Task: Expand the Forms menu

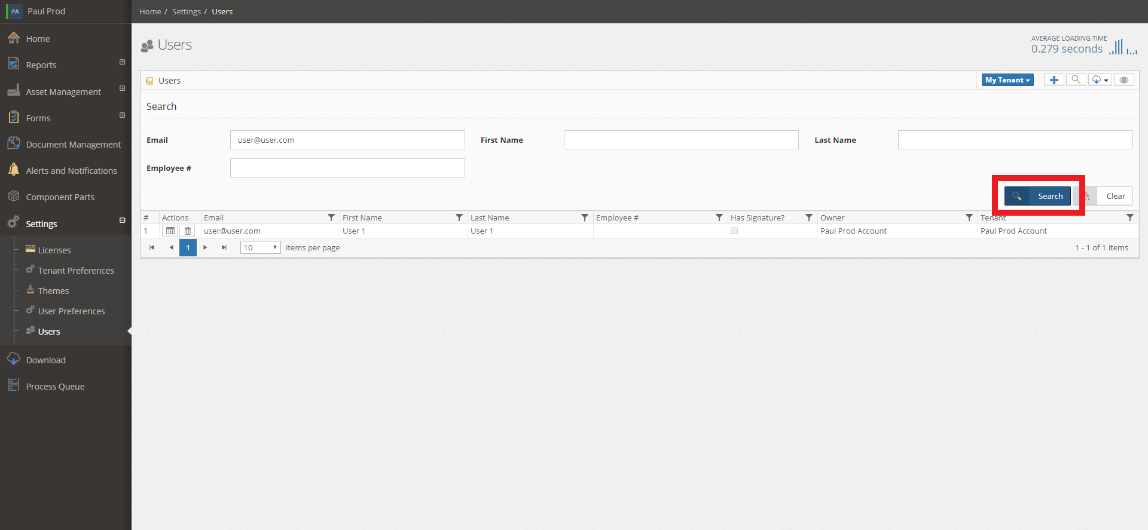Action: (122, 115)
